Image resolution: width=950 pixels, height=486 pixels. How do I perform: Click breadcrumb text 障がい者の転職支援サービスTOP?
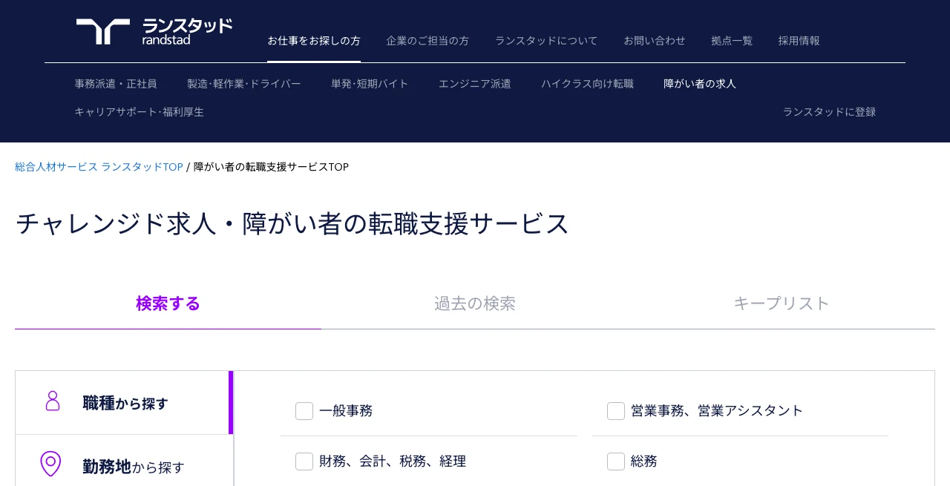pyautogui.click(x=271, y=167)
